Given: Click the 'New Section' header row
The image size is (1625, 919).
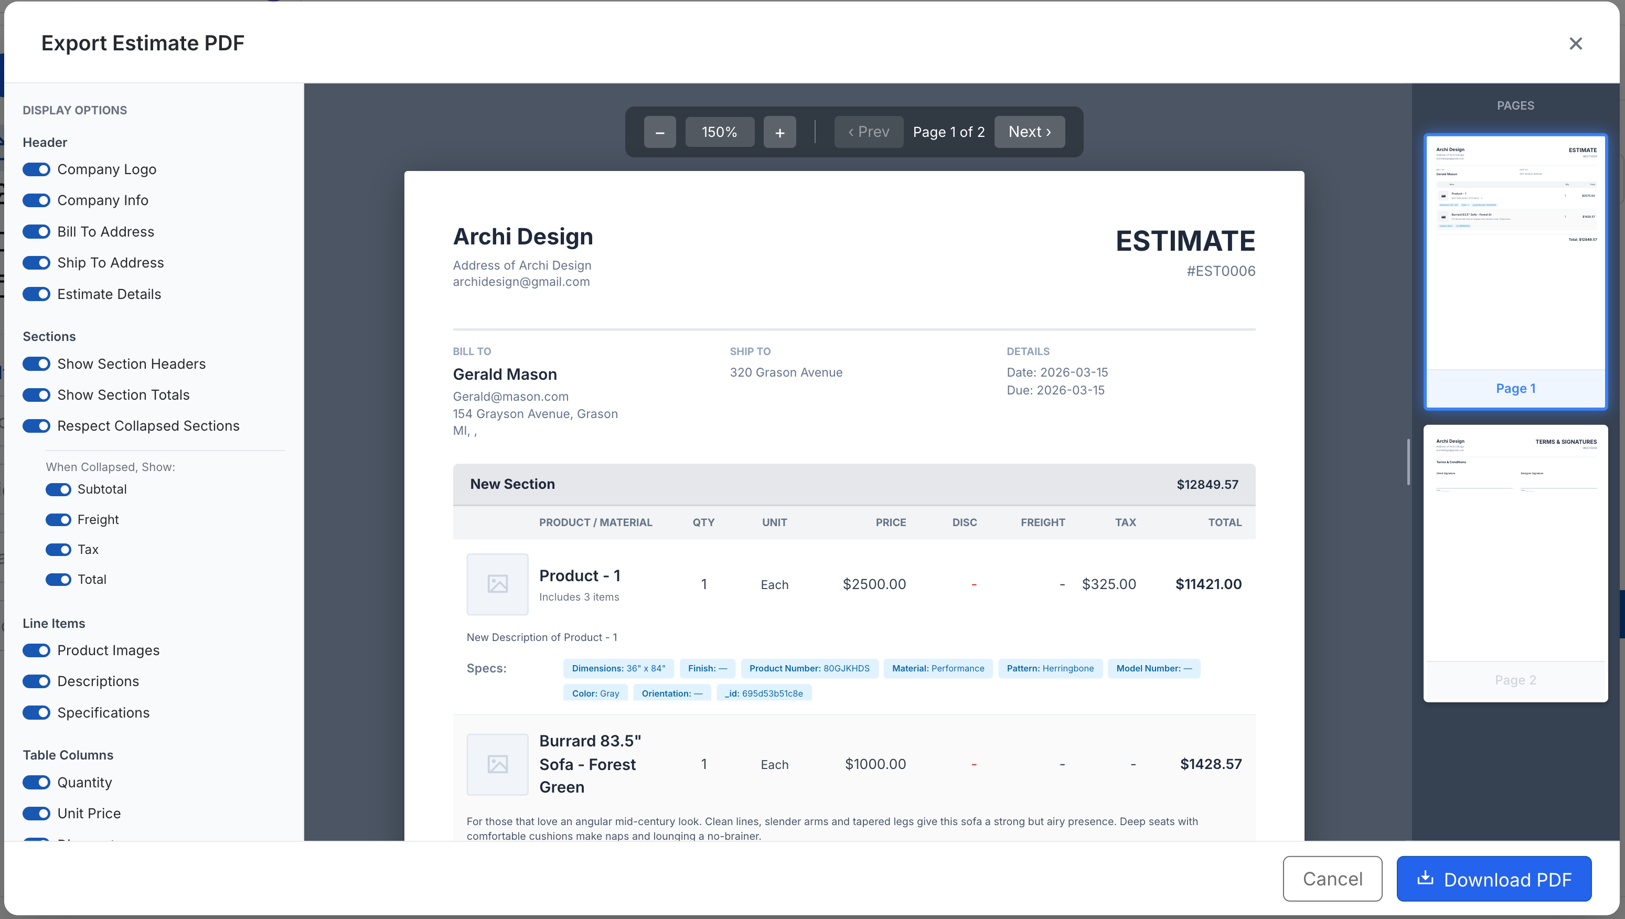Looking at the screenshot, I should (854, 484).
